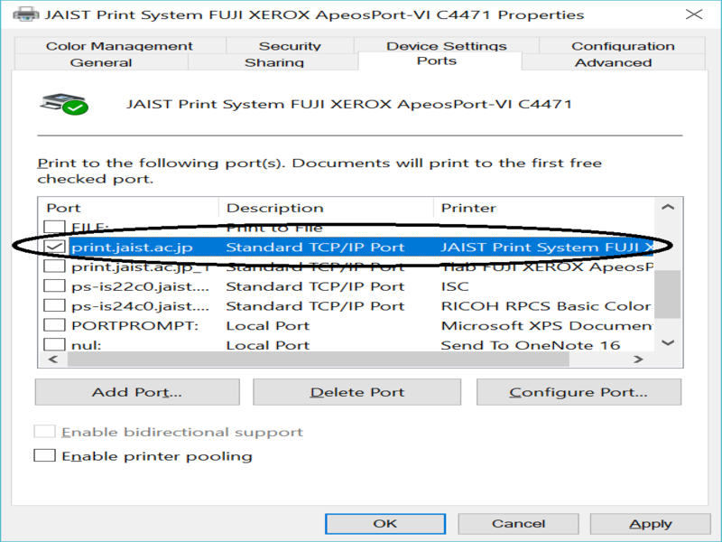Click the Configure Port... button
Image resolution: width=722 pixels, height=542 pixels.
(x=578, y=392)
